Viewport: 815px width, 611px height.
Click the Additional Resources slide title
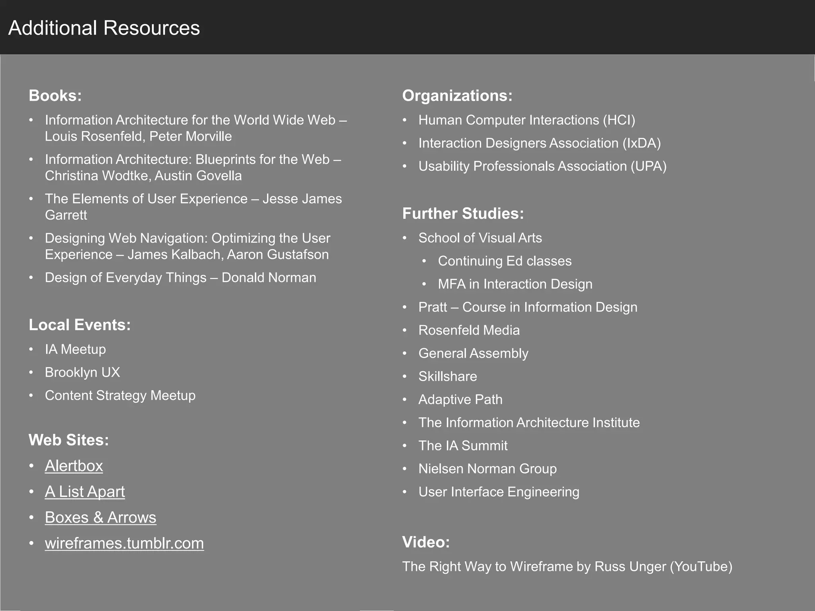click(x=104, y=28)
